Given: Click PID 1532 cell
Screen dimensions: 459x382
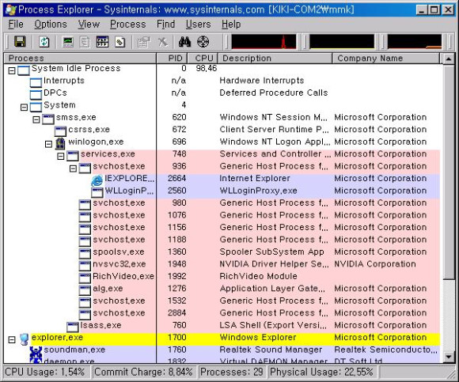Looking at the screenshot, I should (x=176, y=301).
